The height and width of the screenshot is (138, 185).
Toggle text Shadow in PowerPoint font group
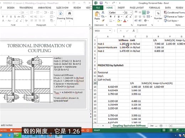[x=15, y=17]
